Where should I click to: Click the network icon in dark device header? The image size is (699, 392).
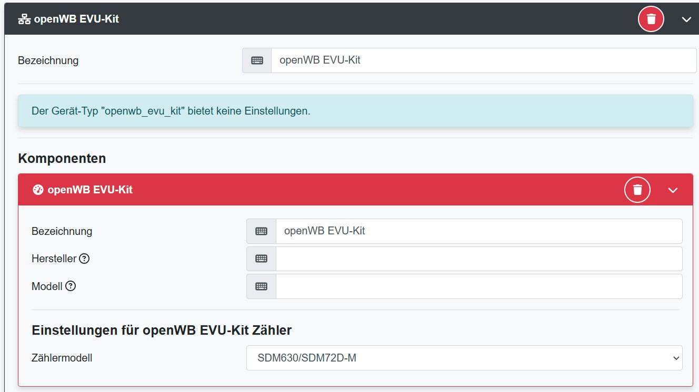[x=24, y=19]
